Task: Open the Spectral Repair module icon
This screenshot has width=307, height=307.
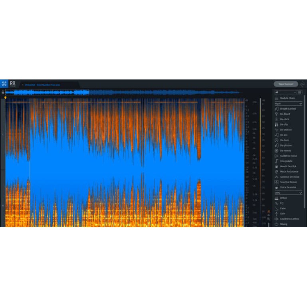Action: pyautogui.click(x=276, y=182)
